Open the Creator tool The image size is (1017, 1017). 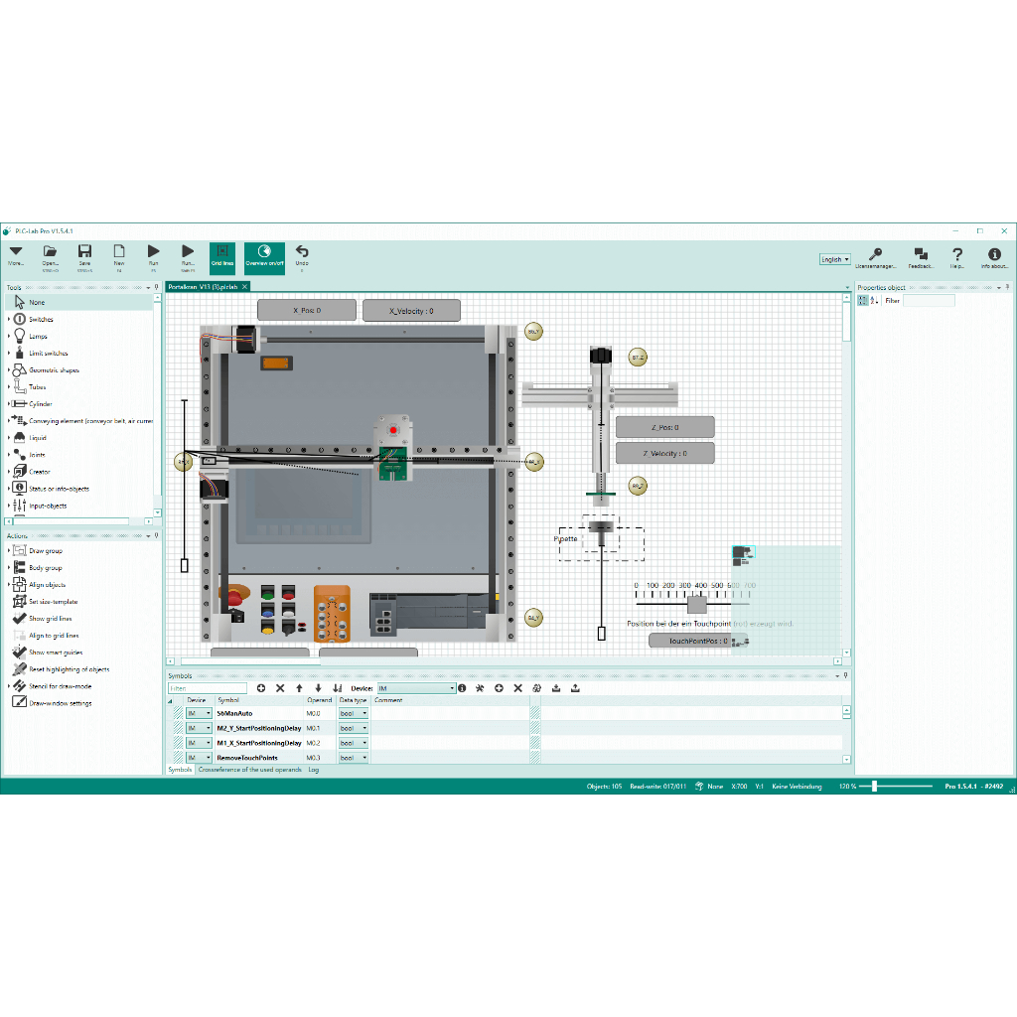pos(42,471)
